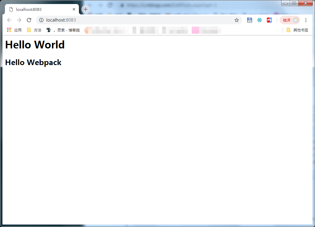This screenshot has height=227, width=315.
Task: Open the blue floppy disk save extension
Action: tap(250, 20)
